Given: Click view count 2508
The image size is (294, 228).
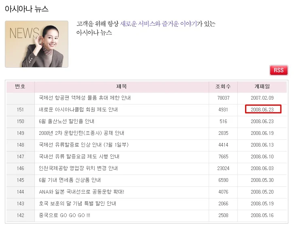Looking at the screenshot, I should click(223, 215).
